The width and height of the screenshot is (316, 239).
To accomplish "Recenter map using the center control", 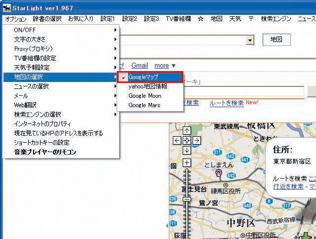I will point(187,140).
